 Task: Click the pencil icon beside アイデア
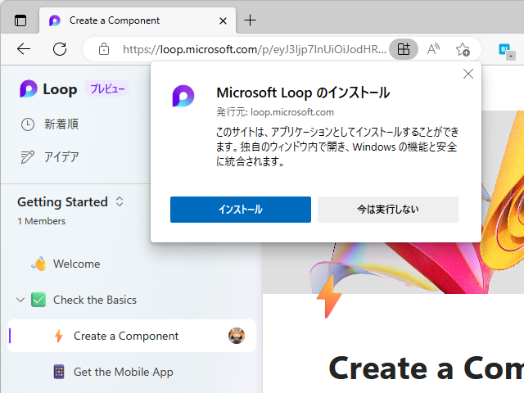(28, 156)
